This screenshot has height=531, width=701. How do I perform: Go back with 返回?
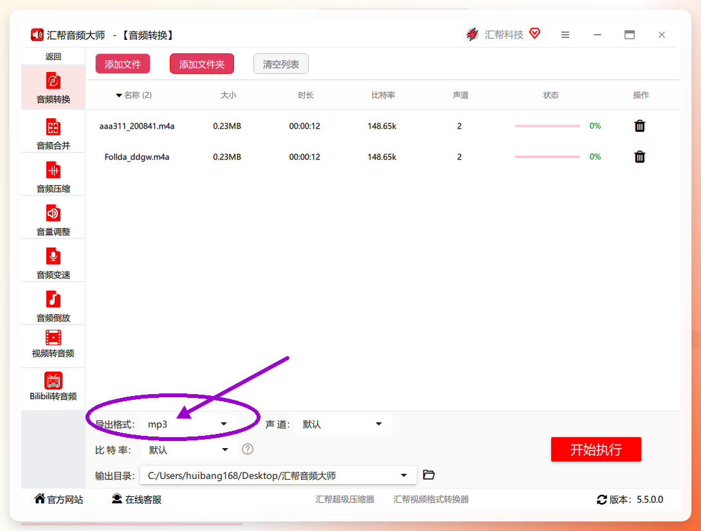tap(53, 57)
